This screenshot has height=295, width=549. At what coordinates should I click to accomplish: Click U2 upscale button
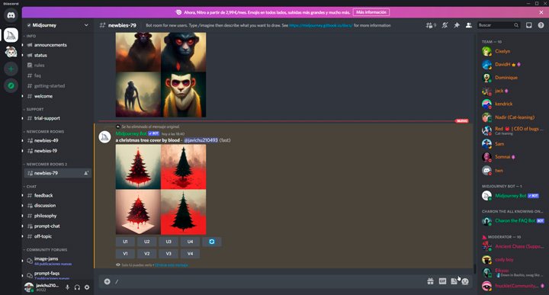146,242
